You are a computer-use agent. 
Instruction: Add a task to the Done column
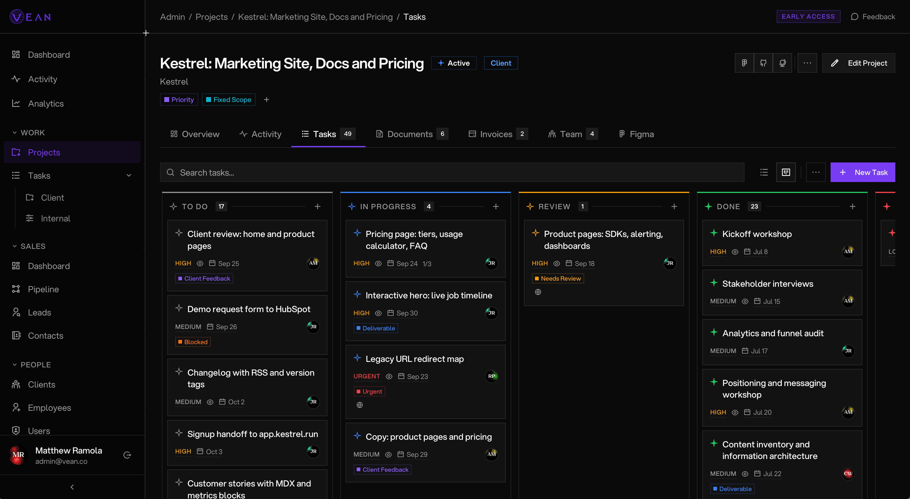(852, 206)
